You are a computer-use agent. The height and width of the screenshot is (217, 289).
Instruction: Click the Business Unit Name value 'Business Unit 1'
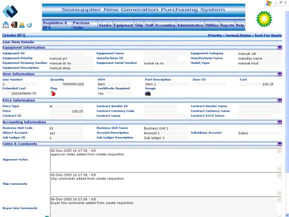pos(156,128)
